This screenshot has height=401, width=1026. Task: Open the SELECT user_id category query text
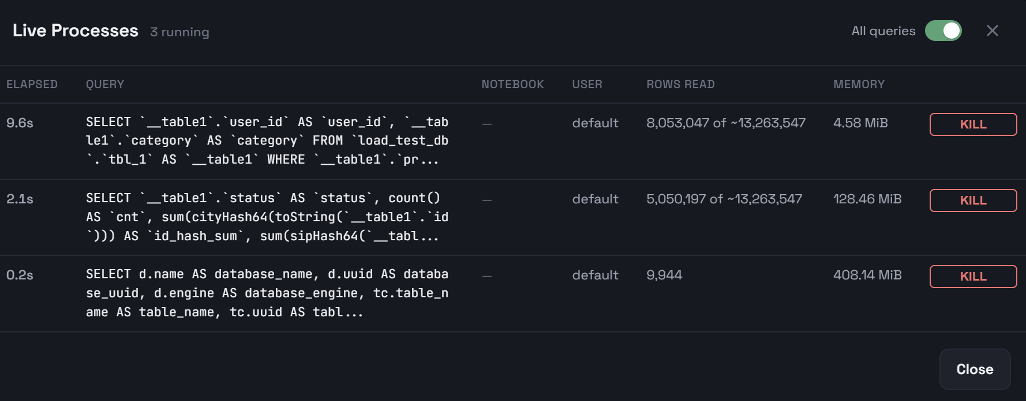tap(267, 141)
